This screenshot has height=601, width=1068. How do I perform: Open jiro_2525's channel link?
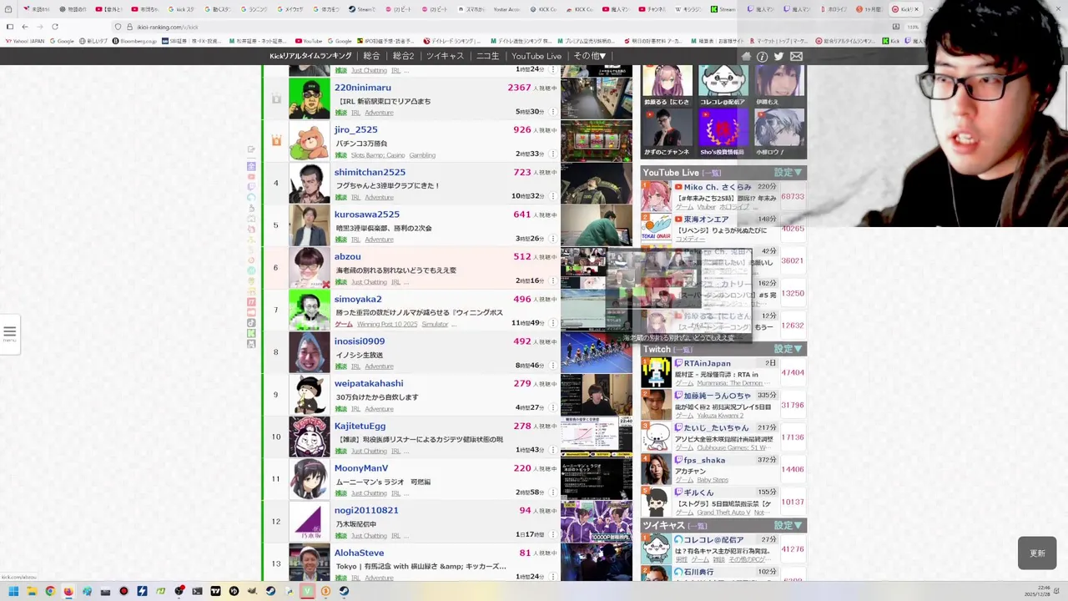355,129
